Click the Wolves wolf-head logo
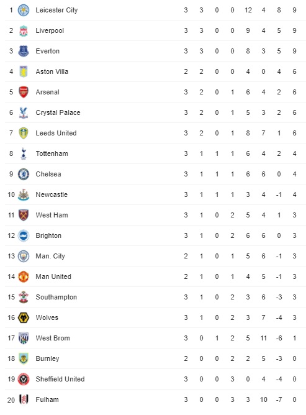The image size is (306, 415). point(23,317)
